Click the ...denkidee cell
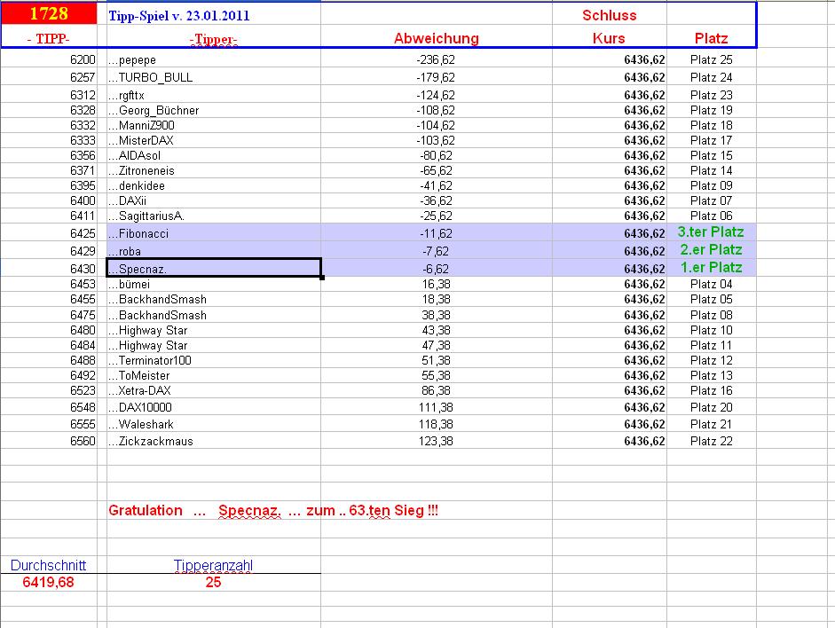Screen dimensions: 835x628 (x=214, y=185)
